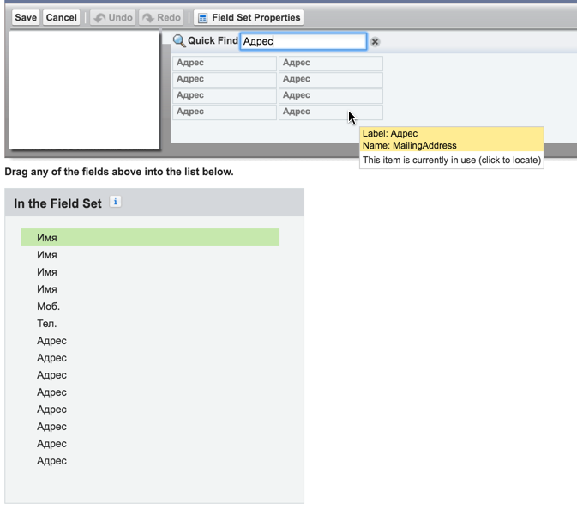
Task: Open the info icon beside In the Field Set
Action: coord(116,203)
